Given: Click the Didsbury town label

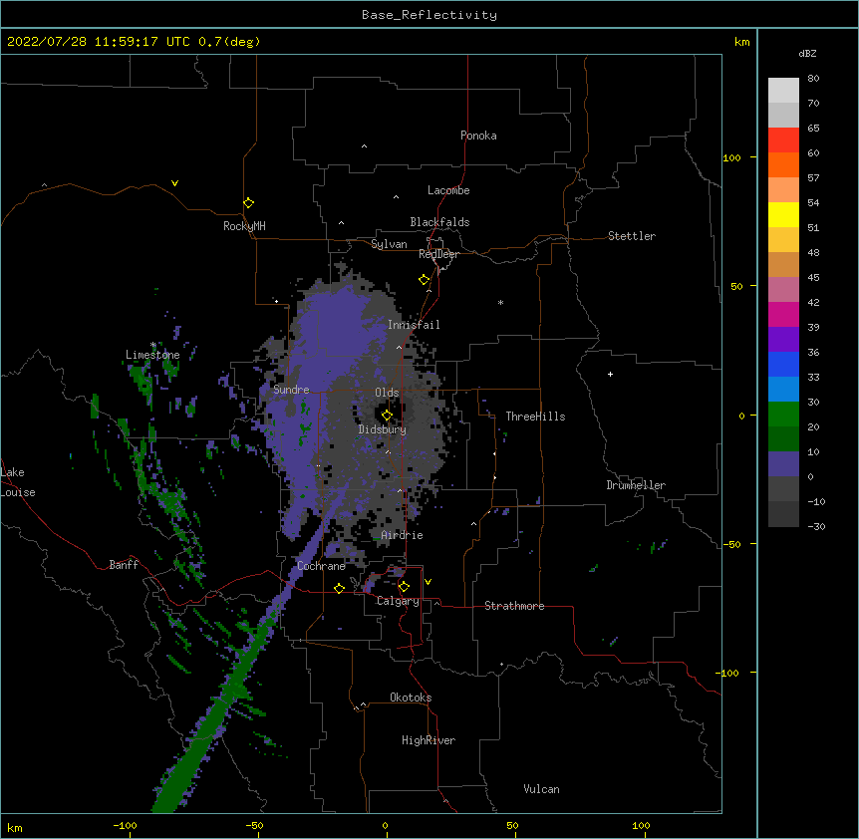Looking at the screenshot, I should coord(382,429).
